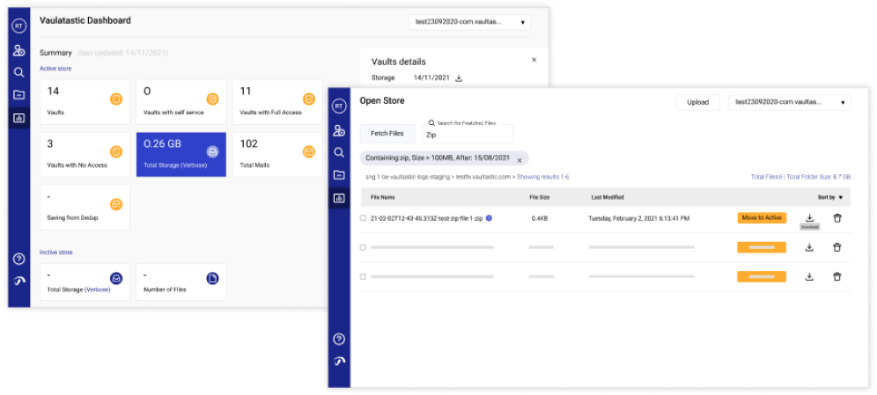Check the box for the test-zip-file row
Viewport: 877px width, 395px height.
(x=363, y=218)
